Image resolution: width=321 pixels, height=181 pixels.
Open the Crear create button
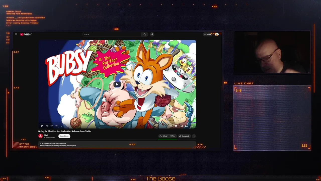(x=208, y=34)
